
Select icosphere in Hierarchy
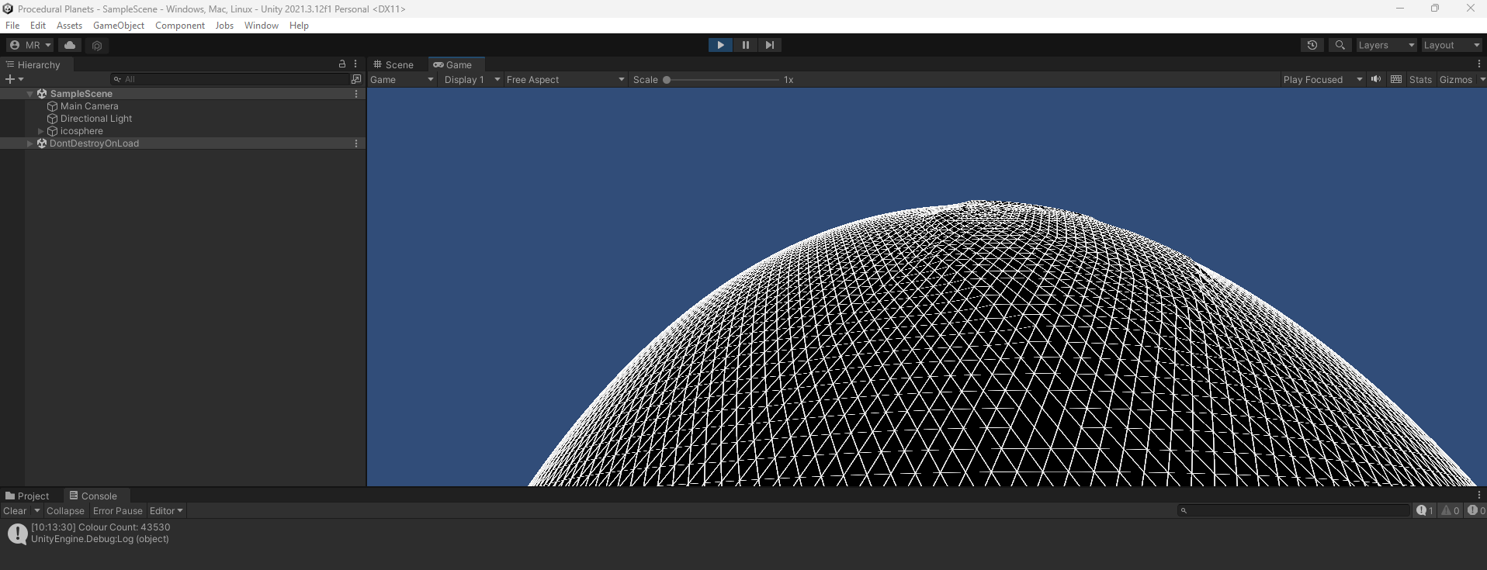point(81,131)
